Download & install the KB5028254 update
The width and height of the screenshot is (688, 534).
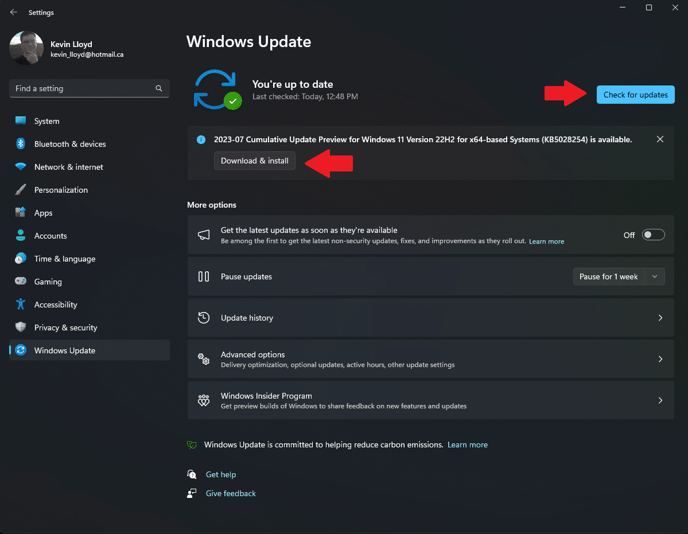click(254, 161)
